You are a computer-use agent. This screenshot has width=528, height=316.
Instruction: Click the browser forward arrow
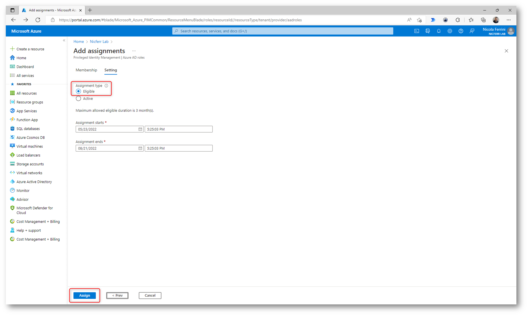[x=26, y=20]
